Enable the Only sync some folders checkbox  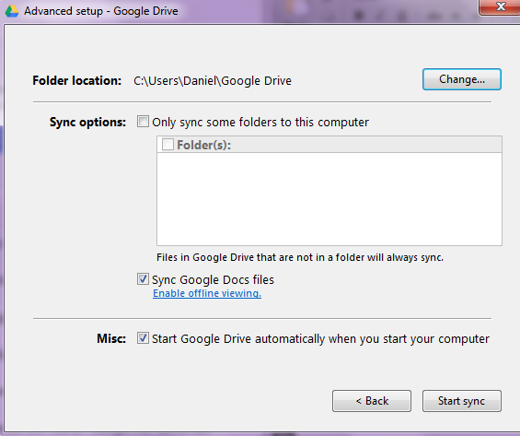click(143, 122)
